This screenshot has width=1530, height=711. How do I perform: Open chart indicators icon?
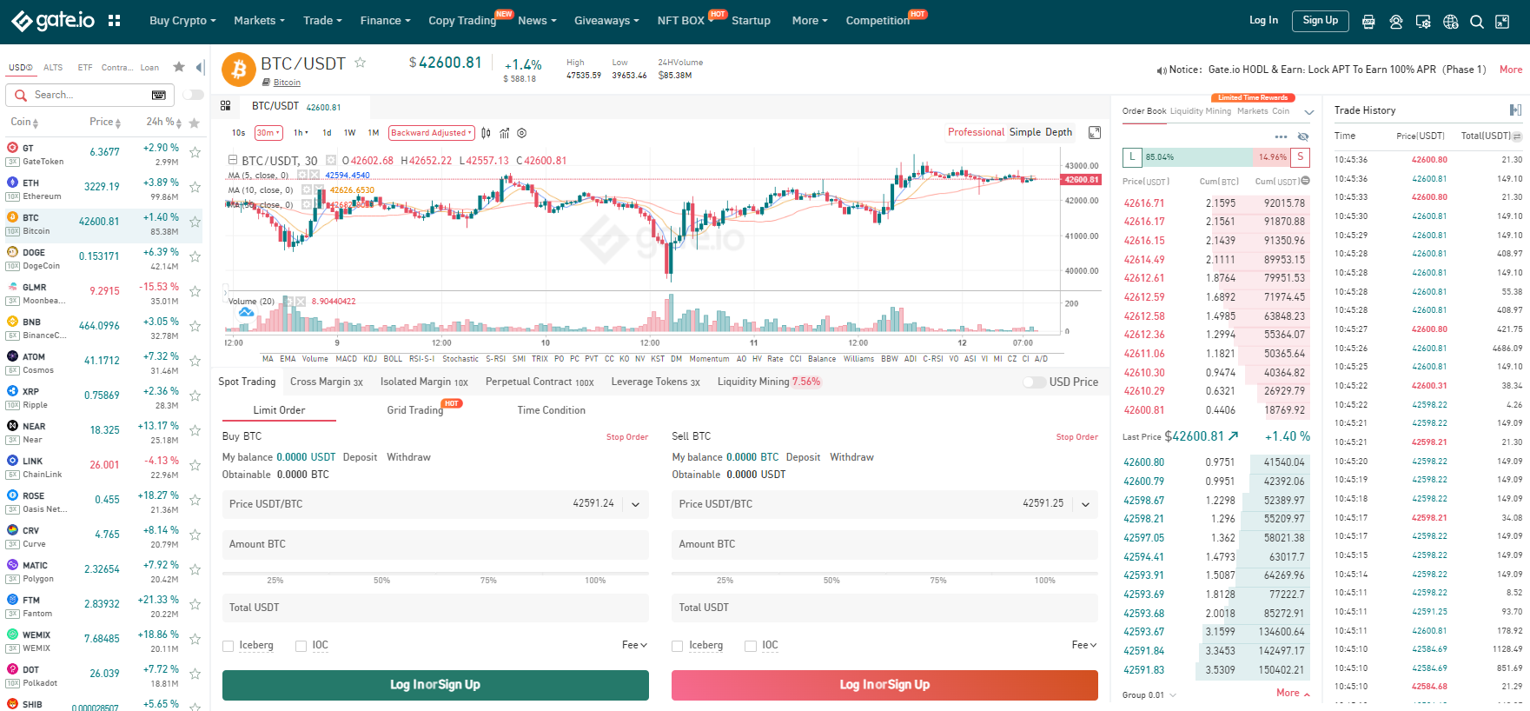[x=504, y=133]
